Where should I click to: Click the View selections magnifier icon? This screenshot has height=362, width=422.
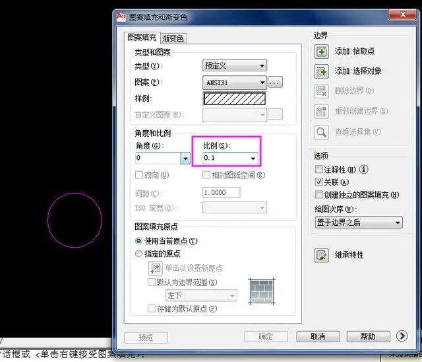[x=321, y=132]
